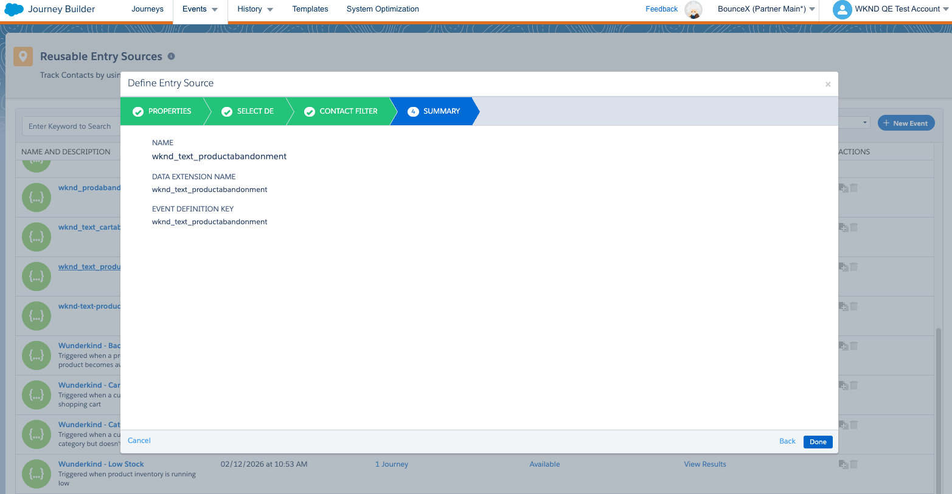The width and height of the screenshot is (952, 494).
Task: Click the Wunderkind - Cat row event icon
Action: 36,434
